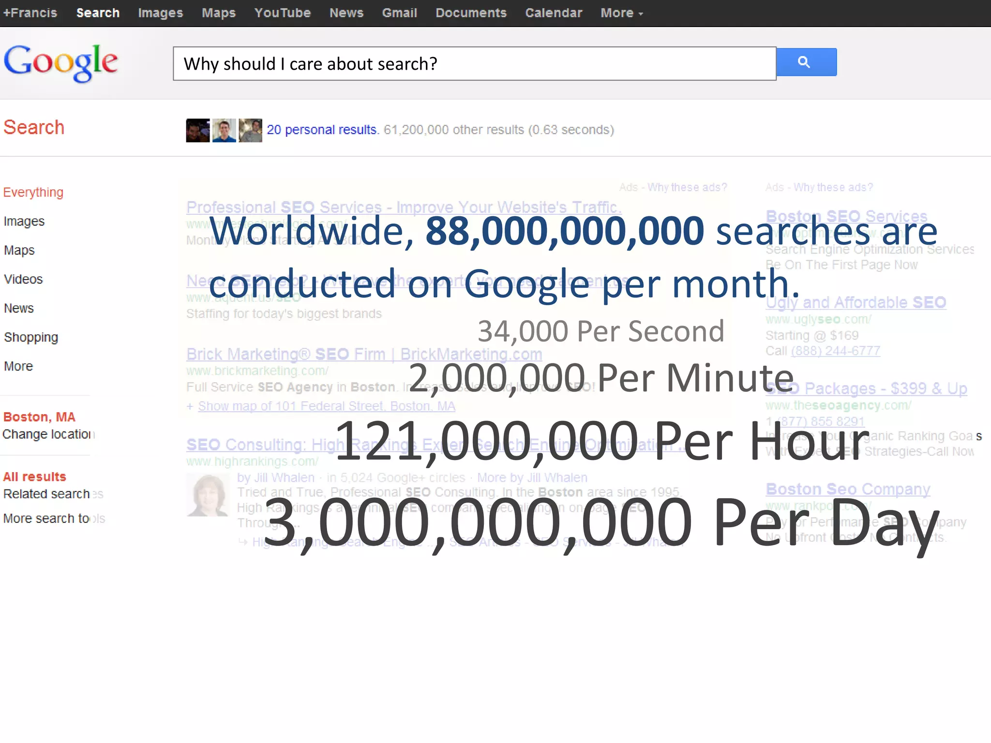
Task: Click Jill Whalen's author photo
Action: click(208, 495)
